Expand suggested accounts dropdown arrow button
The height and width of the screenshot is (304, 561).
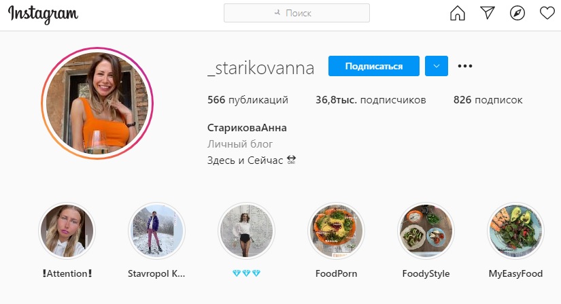click(x=437, y=66)
